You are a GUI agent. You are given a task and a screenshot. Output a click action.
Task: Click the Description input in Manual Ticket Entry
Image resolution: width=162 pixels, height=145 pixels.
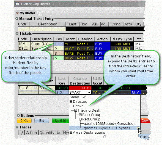pyautogui.click(x=48, y=29)
